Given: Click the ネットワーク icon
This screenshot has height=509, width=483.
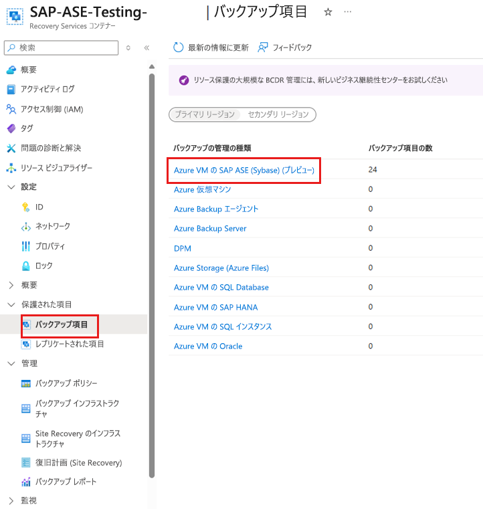Looking at the screenshot, I should [x=26, y=227].
